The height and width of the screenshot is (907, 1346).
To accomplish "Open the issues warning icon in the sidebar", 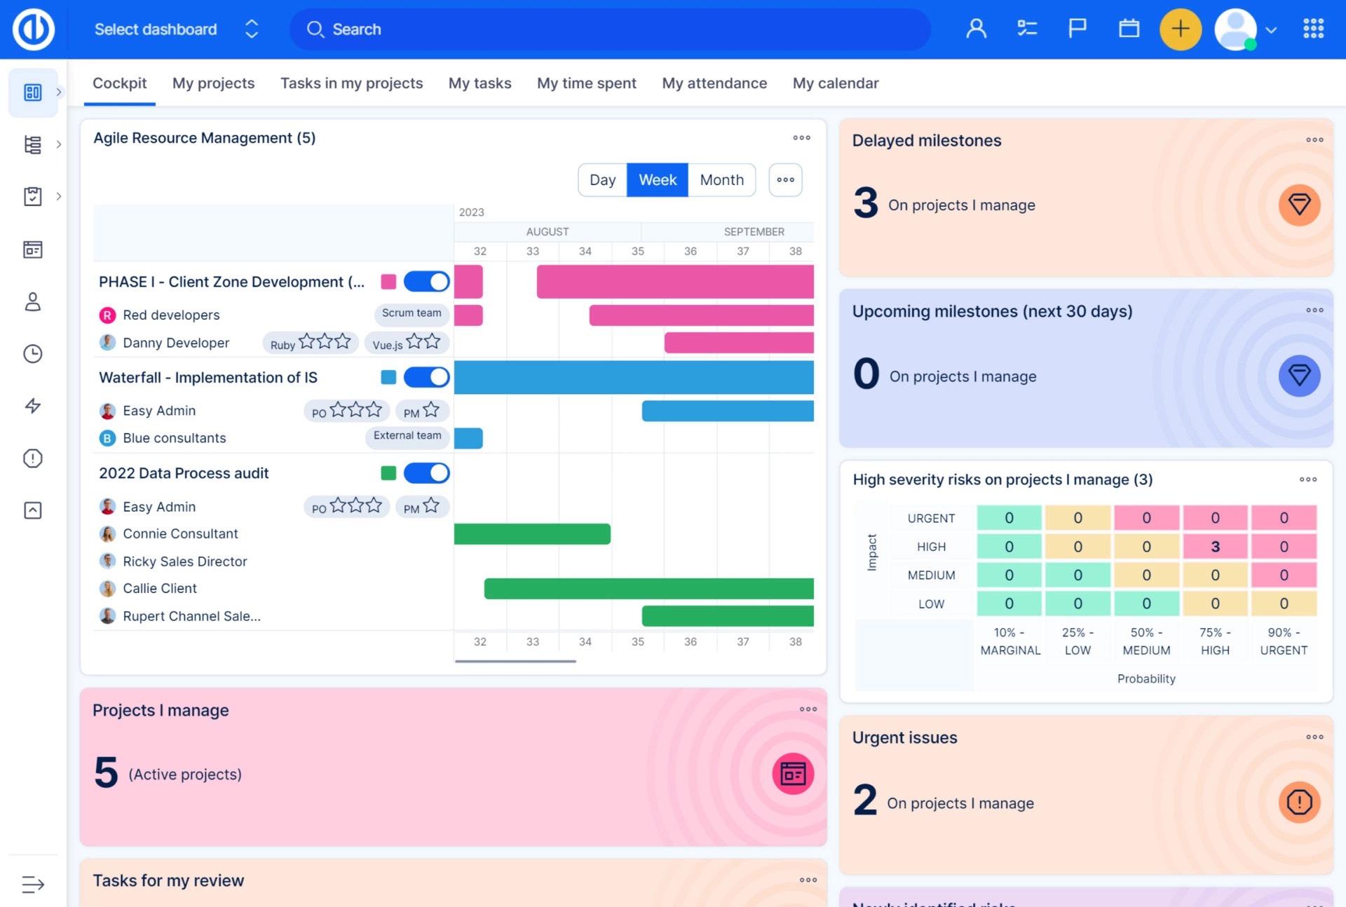I will (32, 458).
